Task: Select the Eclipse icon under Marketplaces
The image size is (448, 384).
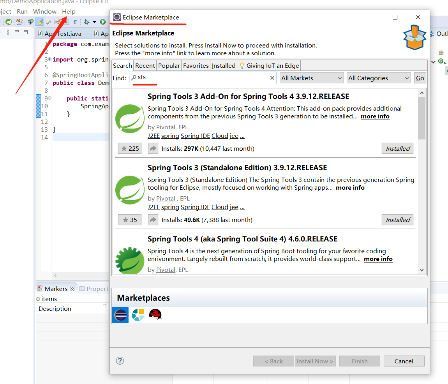Action: point(120,315)
